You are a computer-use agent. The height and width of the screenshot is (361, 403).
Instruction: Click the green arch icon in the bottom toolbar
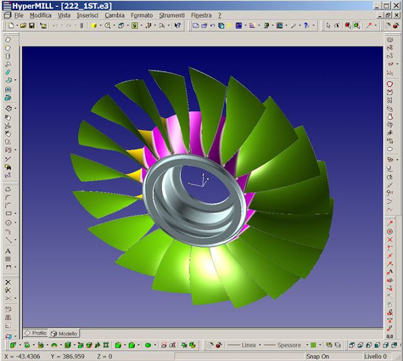54,345
